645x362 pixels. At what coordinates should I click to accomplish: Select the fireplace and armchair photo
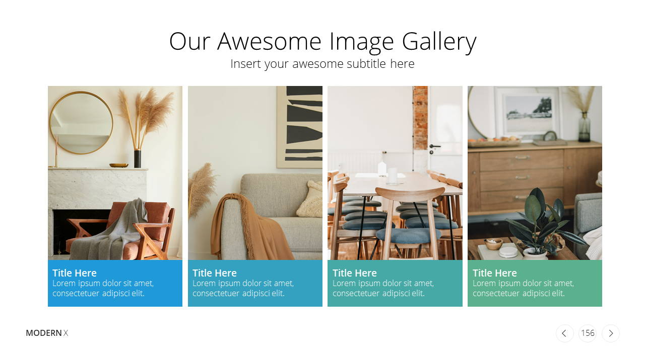click(x=115, y=173)
